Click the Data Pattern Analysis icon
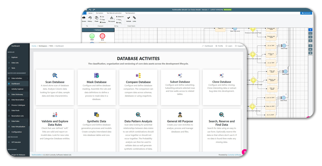322x166 pixels. click(138, 115)
